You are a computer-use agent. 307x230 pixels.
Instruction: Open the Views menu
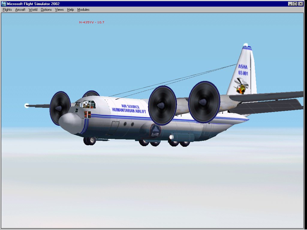click(59, 10)
